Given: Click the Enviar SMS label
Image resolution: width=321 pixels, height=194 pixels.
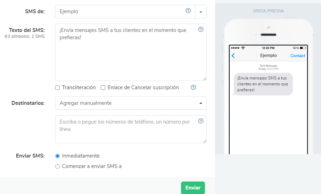Looking at the screenshot, I should coord(30,156).
